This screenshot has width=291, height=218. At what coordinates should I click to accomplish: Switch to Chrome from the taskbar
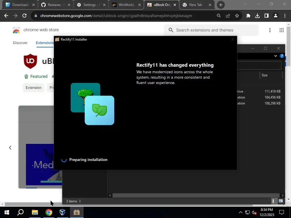click(49, 212)
